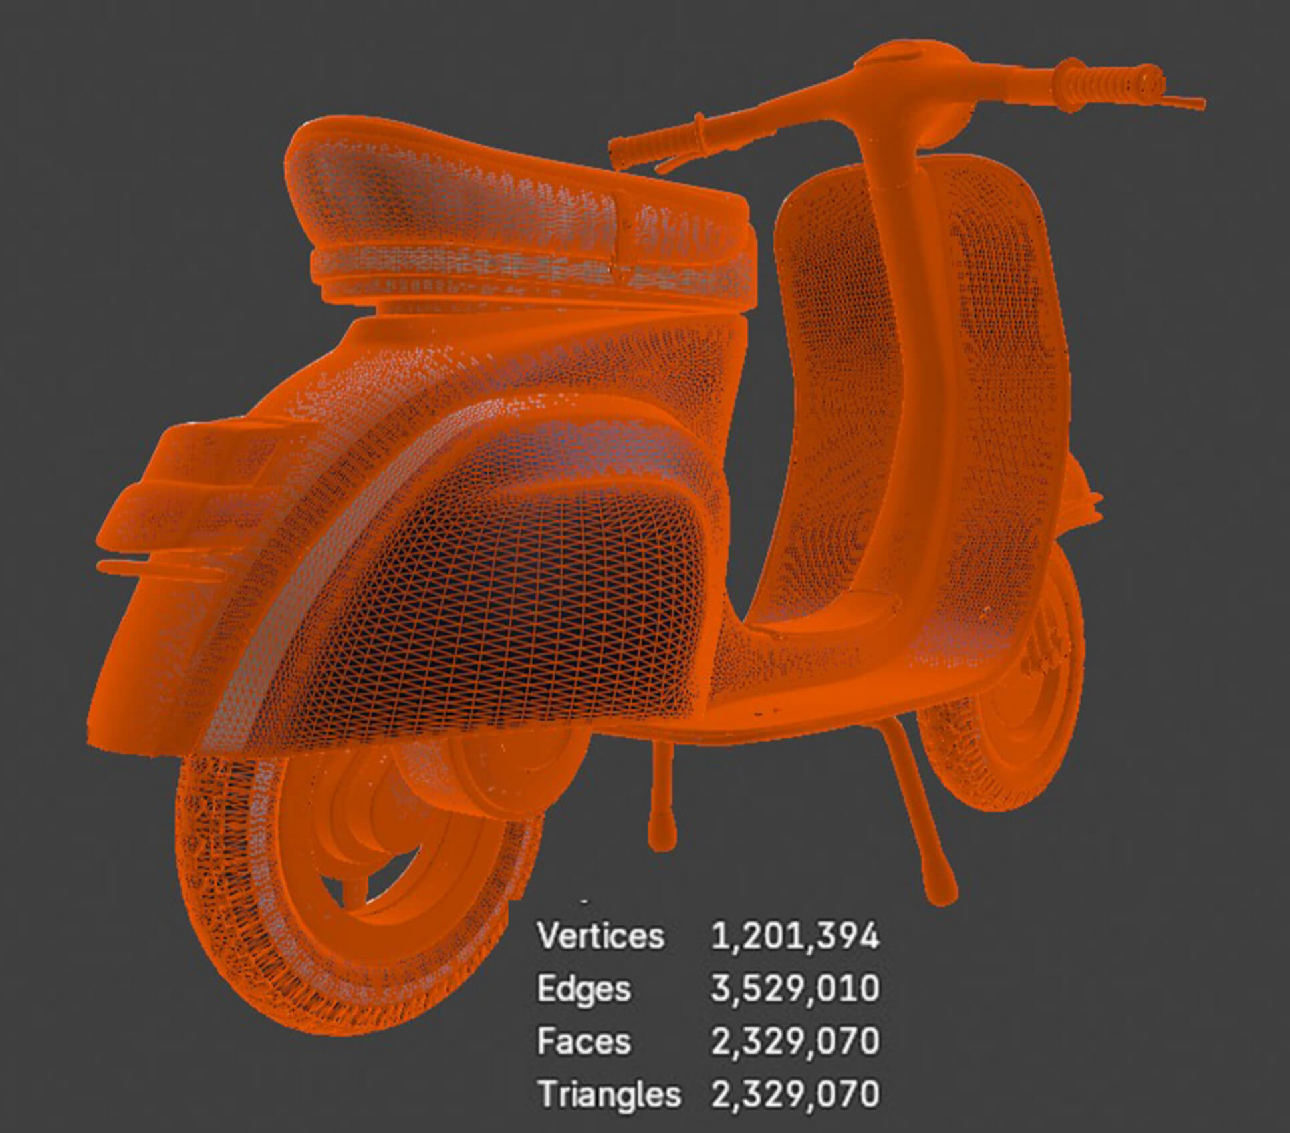Select the Faces count 2,329,070
The width and height of the screenshot is (1290, 1133).
[795, 1042]
